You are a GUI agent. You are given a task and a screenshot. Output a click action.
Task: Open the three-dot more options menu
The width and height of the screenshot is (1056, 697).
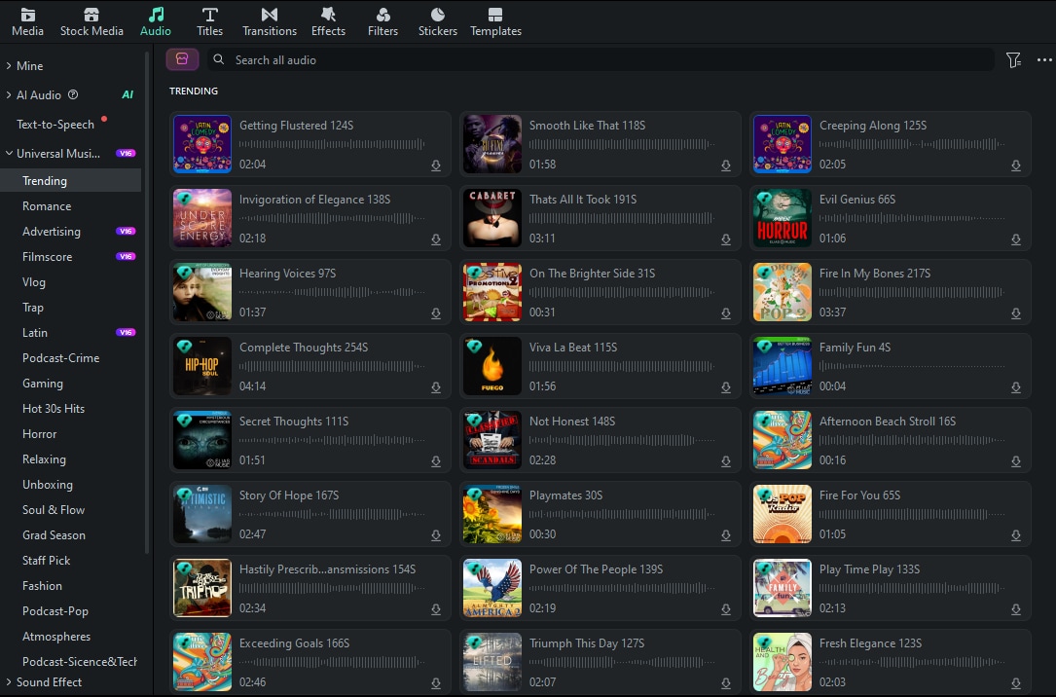(1044, 60)
